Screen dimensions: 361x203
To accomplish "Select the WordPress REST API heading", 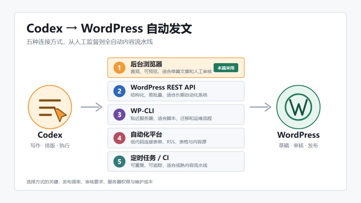I will pos(163,87).
